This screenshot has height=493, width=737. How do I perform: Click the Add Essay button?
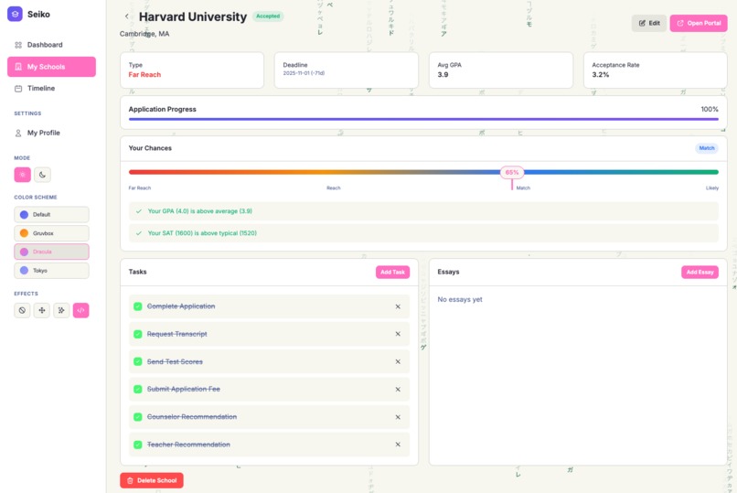tap(700, 273)
